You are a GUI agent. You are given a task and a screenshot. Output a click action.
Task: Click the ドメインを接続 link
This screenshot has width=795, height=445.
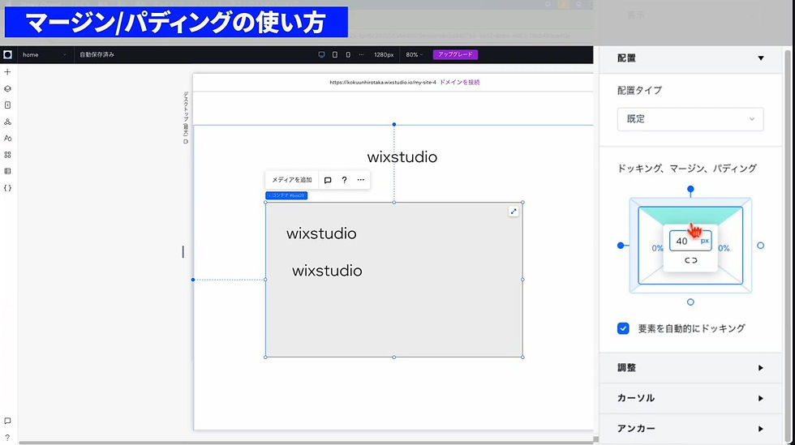[459, 82]
